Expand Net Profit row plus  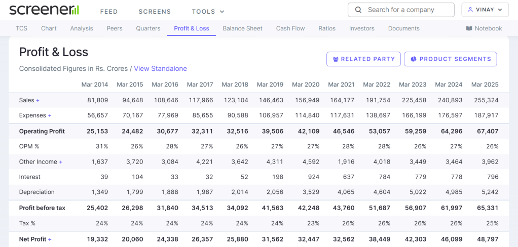pos(50,239)
